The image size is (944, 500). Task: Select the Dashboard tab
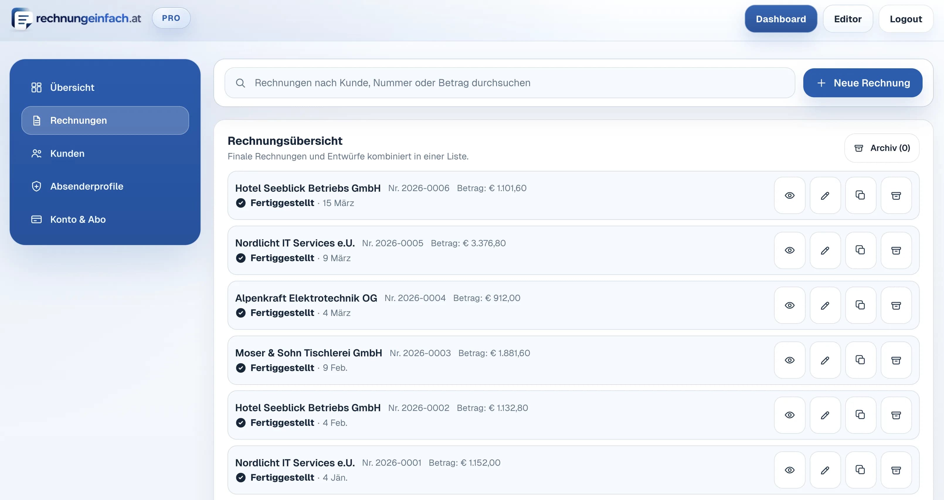[780, 19]
